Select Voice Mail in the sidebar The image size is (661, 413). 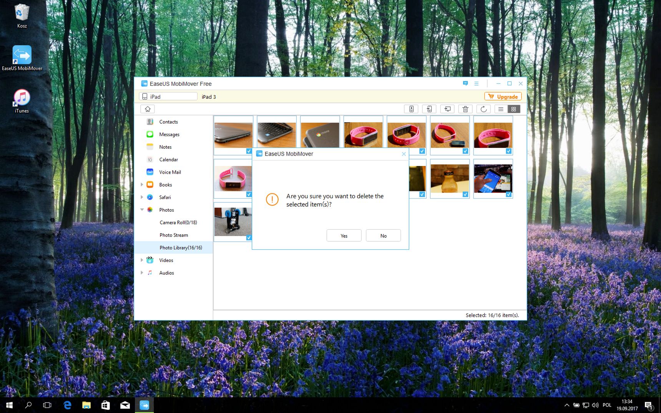[x=173, y=172]
